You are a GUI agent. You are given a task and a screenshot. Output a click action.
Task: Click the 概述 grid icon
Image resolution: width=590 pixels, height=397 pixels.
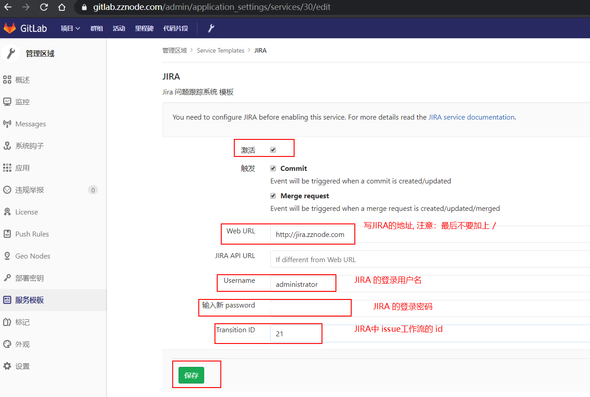coord(7,80)
